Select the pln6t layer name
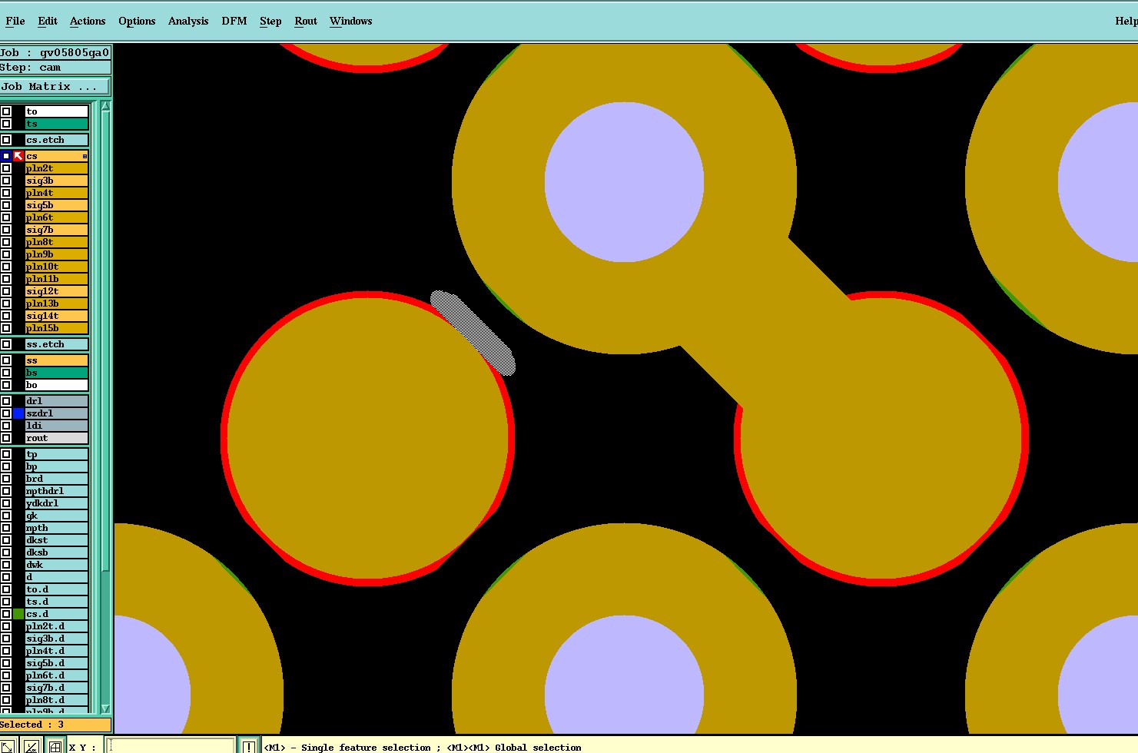The height and width of the screenshot is (753, 1138). coord(57,217)
